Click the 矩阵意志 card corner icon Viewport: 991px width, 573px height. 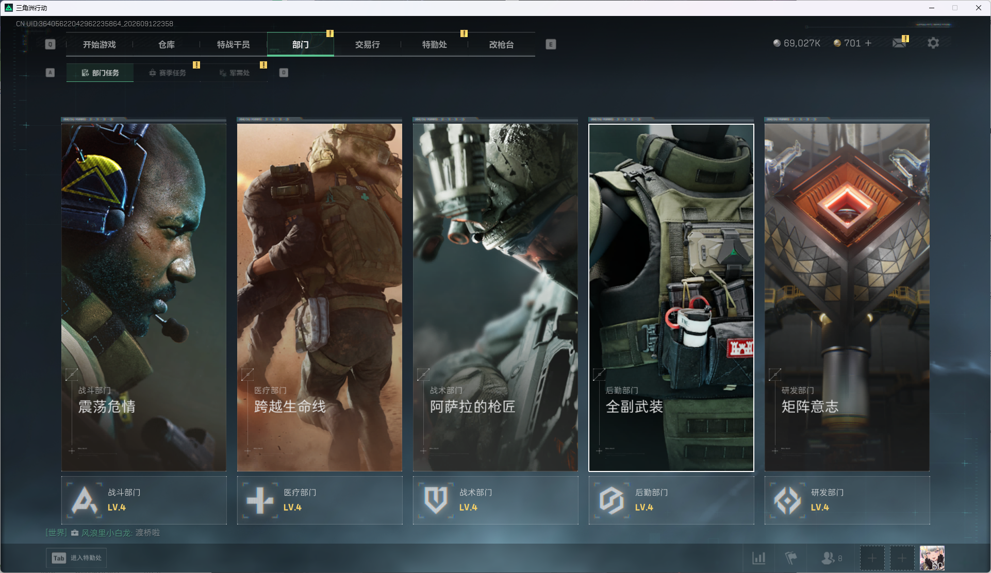click(775, 375)
